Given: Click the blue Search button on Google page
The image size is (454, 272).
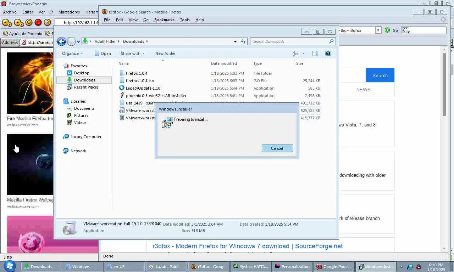Looking at the screenshot, I should [x=380, y=75].
